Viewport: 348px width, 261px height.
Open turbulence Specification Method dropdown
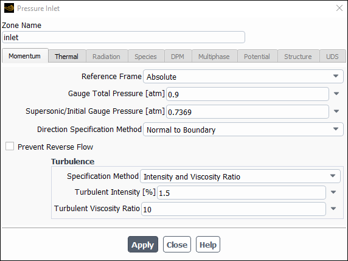click(240, 176)
